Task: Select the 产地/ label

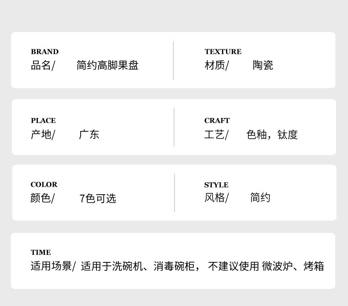Action: point(43,134)
